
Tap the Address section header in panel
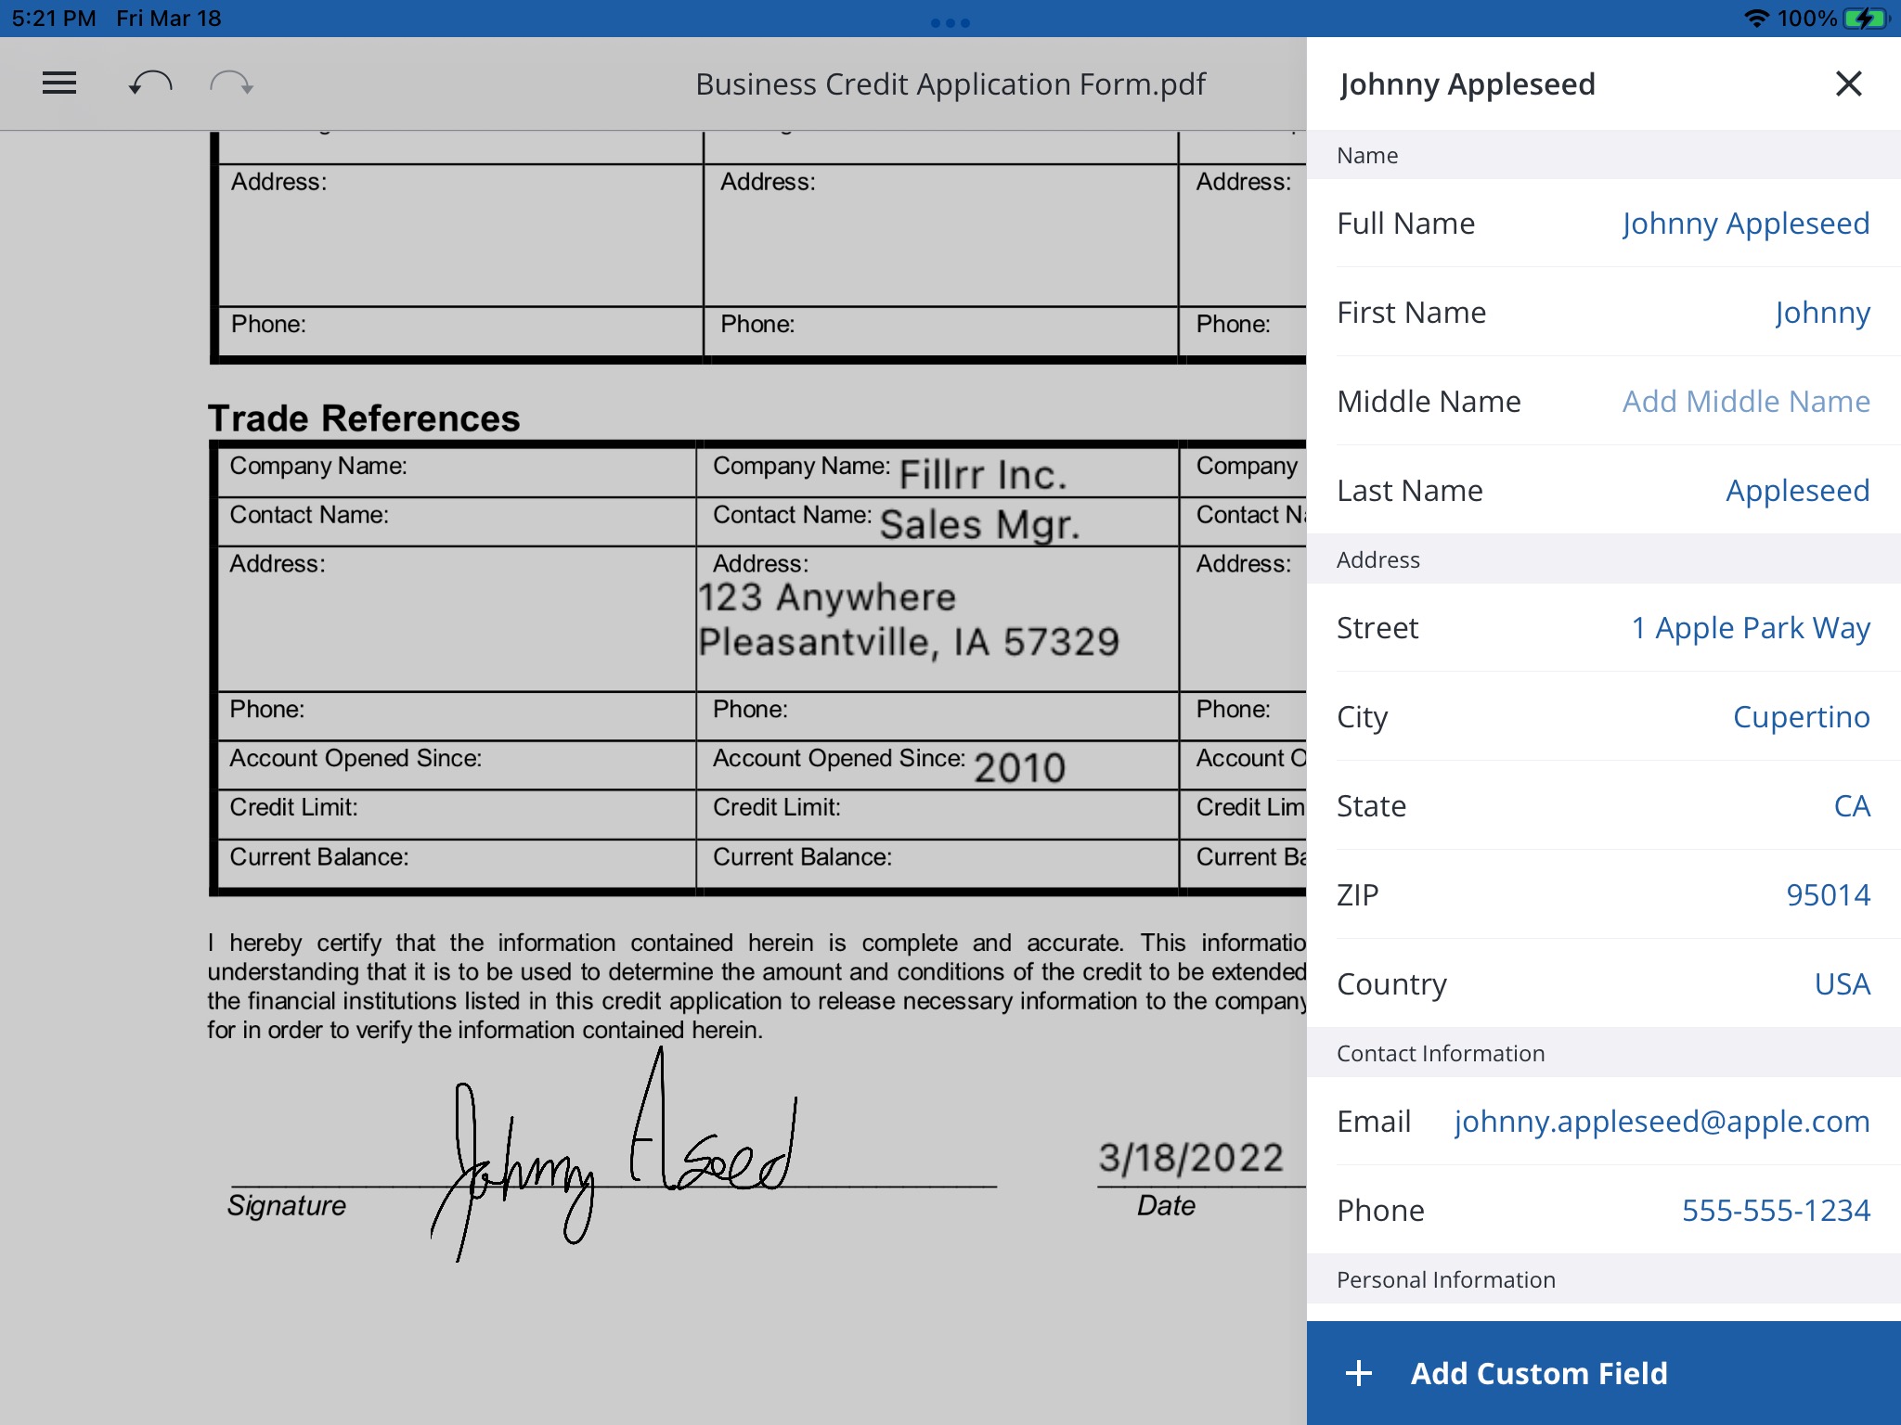pyautogui.click(x=1604, y=559)
